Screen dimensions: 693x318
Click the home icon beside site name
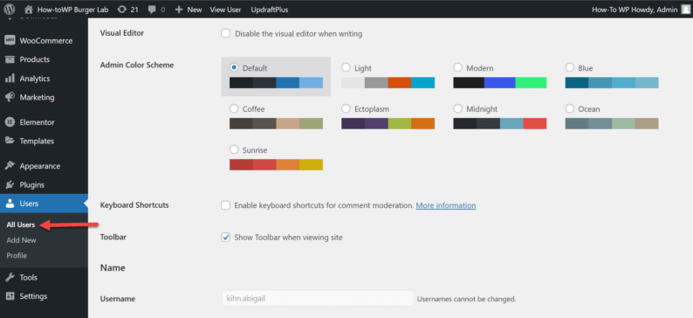(29, 10)
